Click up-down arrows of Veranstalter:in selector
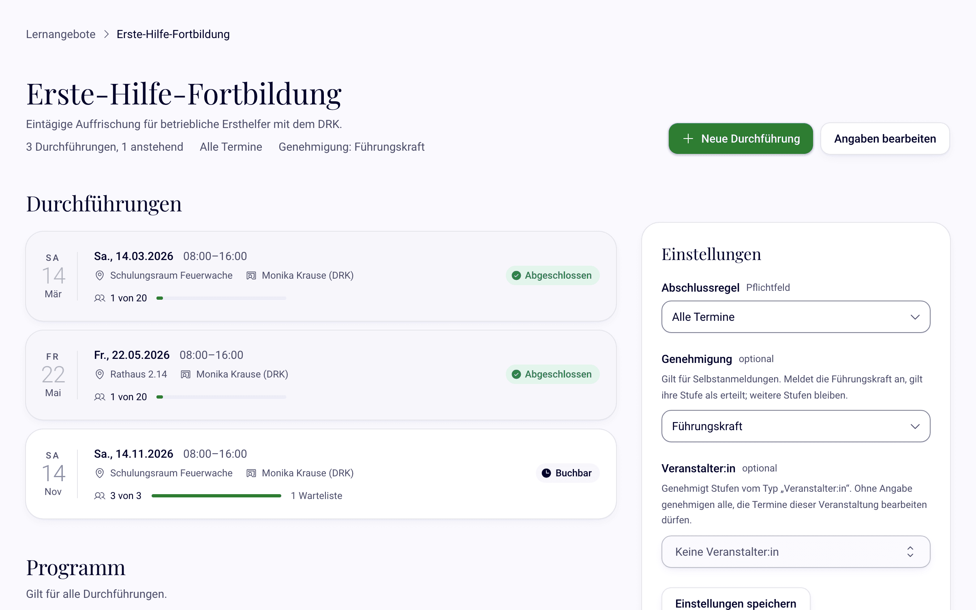976x610 pixels. pyautogui.click(x=910, y=552)
